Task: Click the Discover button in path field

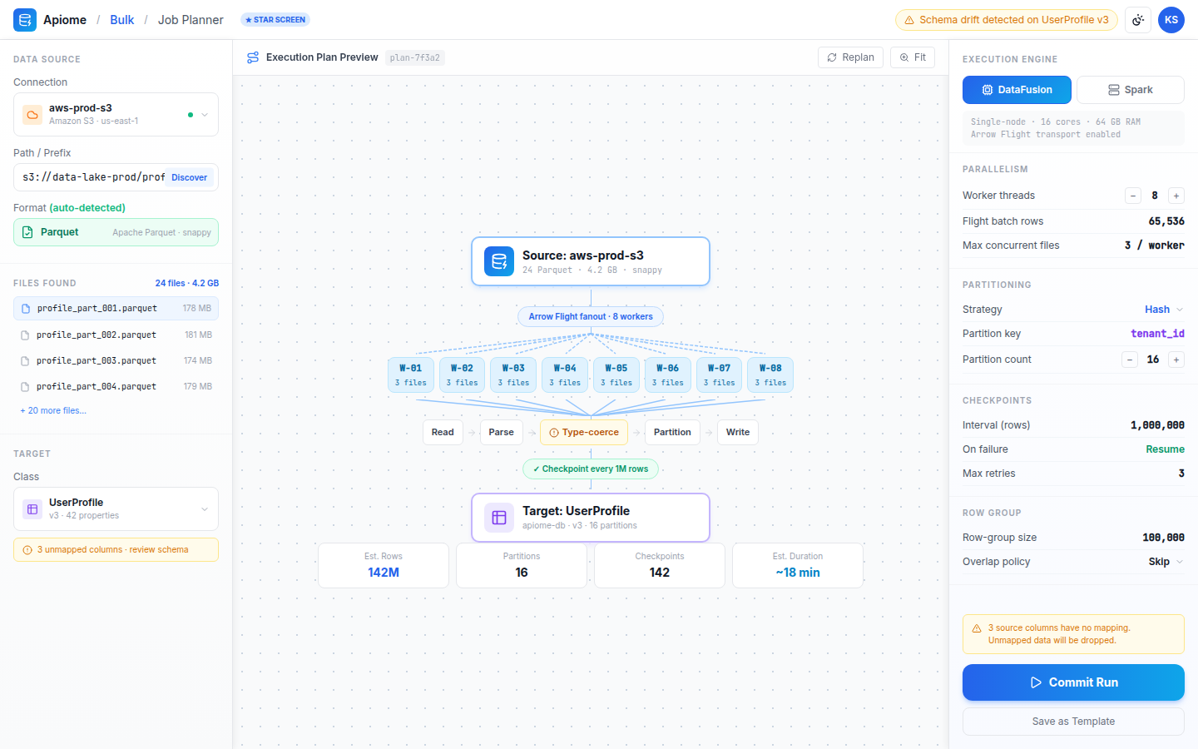Action: [x=189, y=177]
